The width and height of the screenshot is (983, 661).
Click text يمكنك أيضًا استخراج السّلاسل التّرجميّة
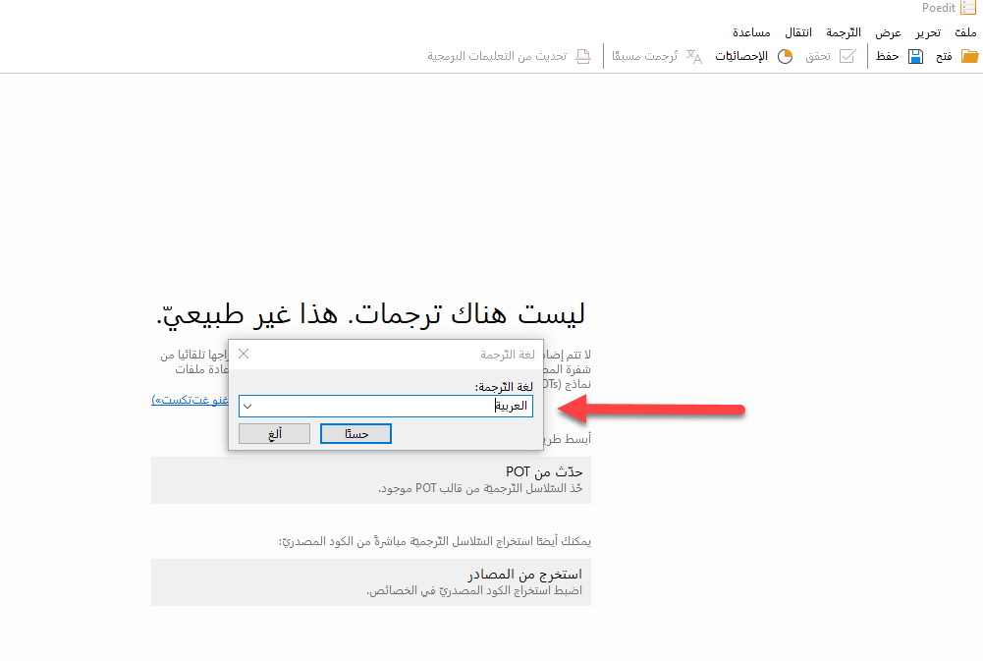pos(435,541)
